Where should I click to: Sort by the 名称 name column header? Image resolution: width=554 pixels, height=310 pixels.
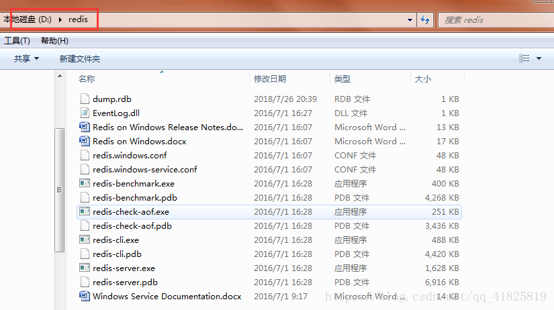click(87, 79)
